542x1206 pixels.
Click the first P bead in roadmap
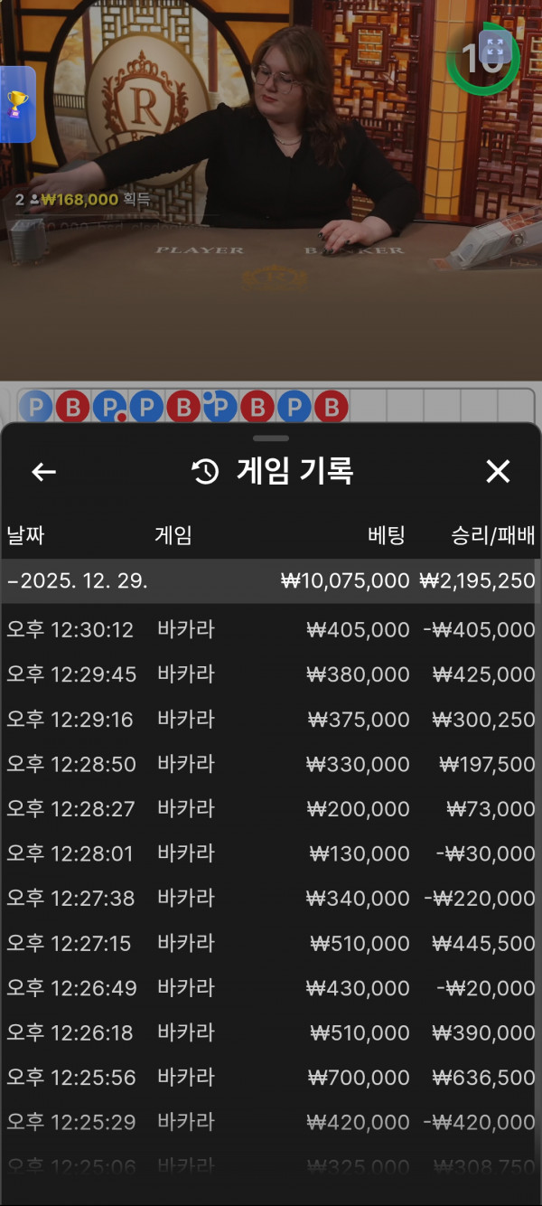point(36,408)
